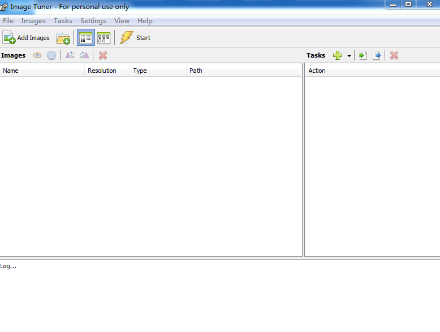Sort by Path column header
Image resolution: width=440 pixels, height=332 pixels.
click(244, 71)
